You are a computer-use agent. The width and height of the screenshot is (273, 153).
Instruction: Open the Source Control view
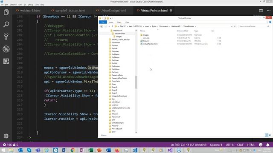[6, 37]
